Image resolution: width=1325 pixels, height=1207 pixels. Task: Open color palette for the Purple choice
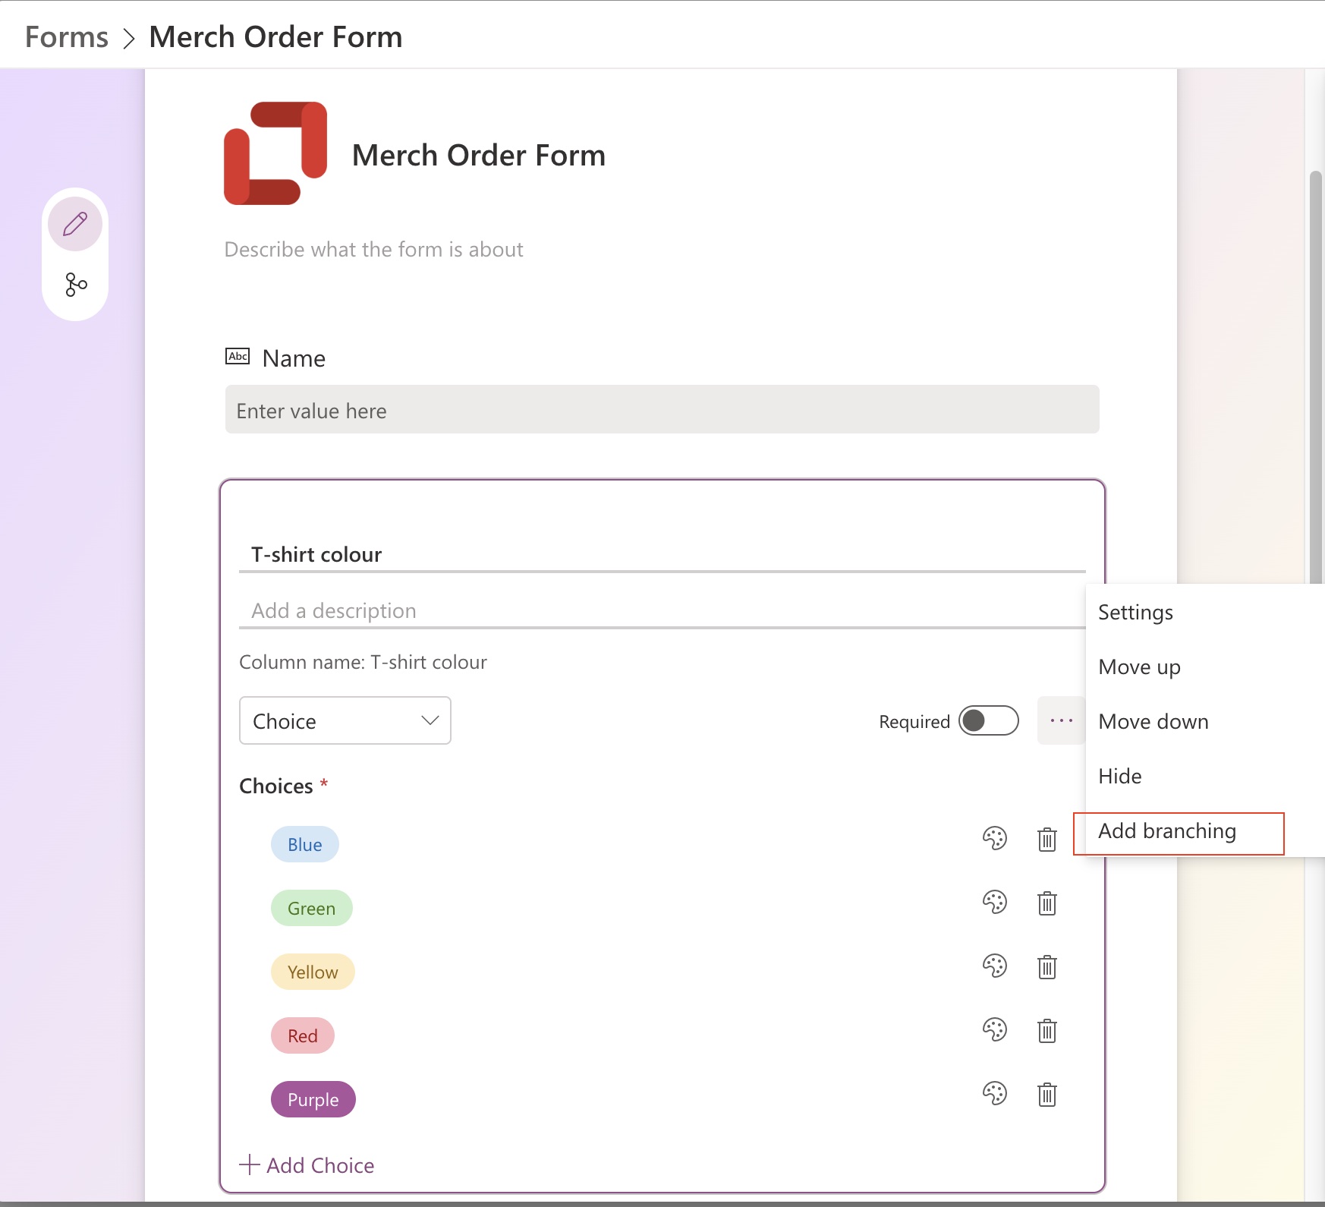coord(994,1093)
